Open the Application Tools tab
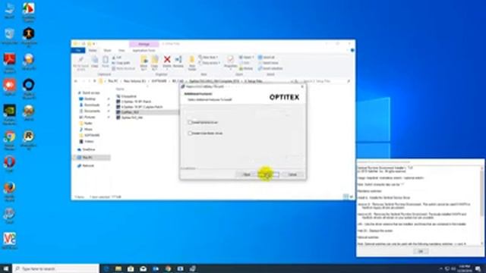This screenshot has width=486, height=273. pyautogui.click(x=144, y=51)
